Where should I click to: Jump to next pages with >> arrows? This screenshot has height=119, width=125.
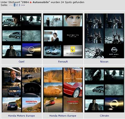[x=23, y=5]
